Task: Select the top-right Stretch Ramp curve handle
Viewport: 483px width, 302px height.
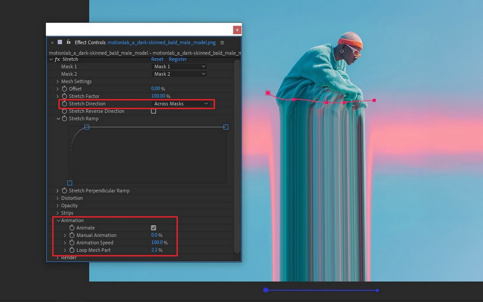Action: point(226,127)
